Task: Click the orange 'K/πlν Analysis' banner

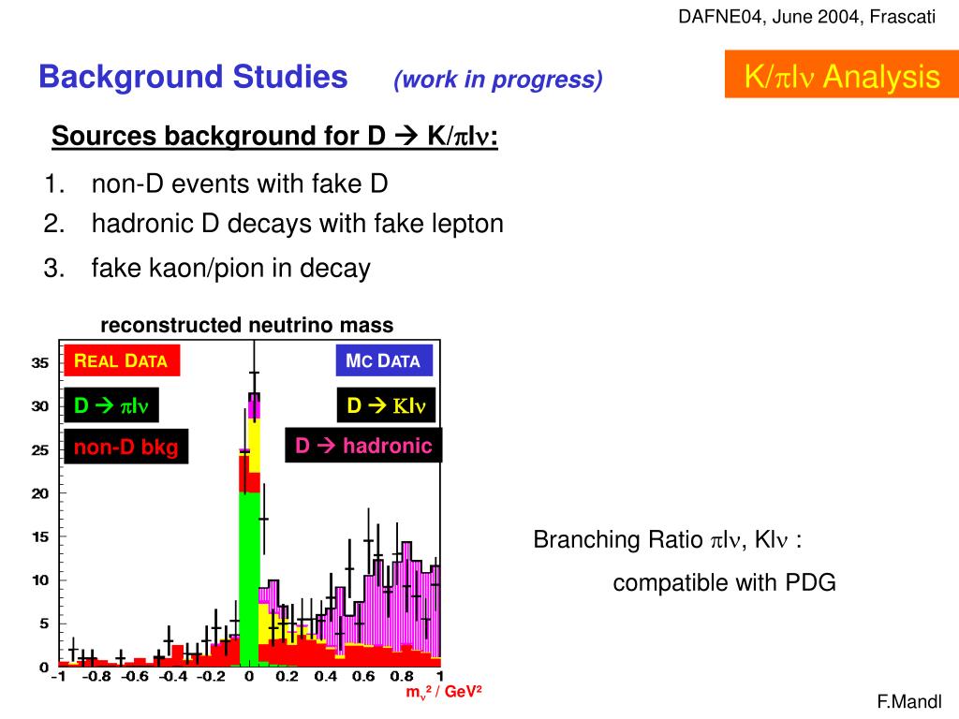Action: [x=842, y=75]
